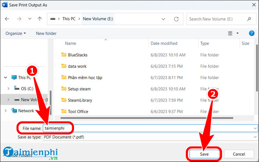Click 6/7/2023 7:59 PM date cell
The height and width of the screenshot is (162, 259).
coord(166,100)
